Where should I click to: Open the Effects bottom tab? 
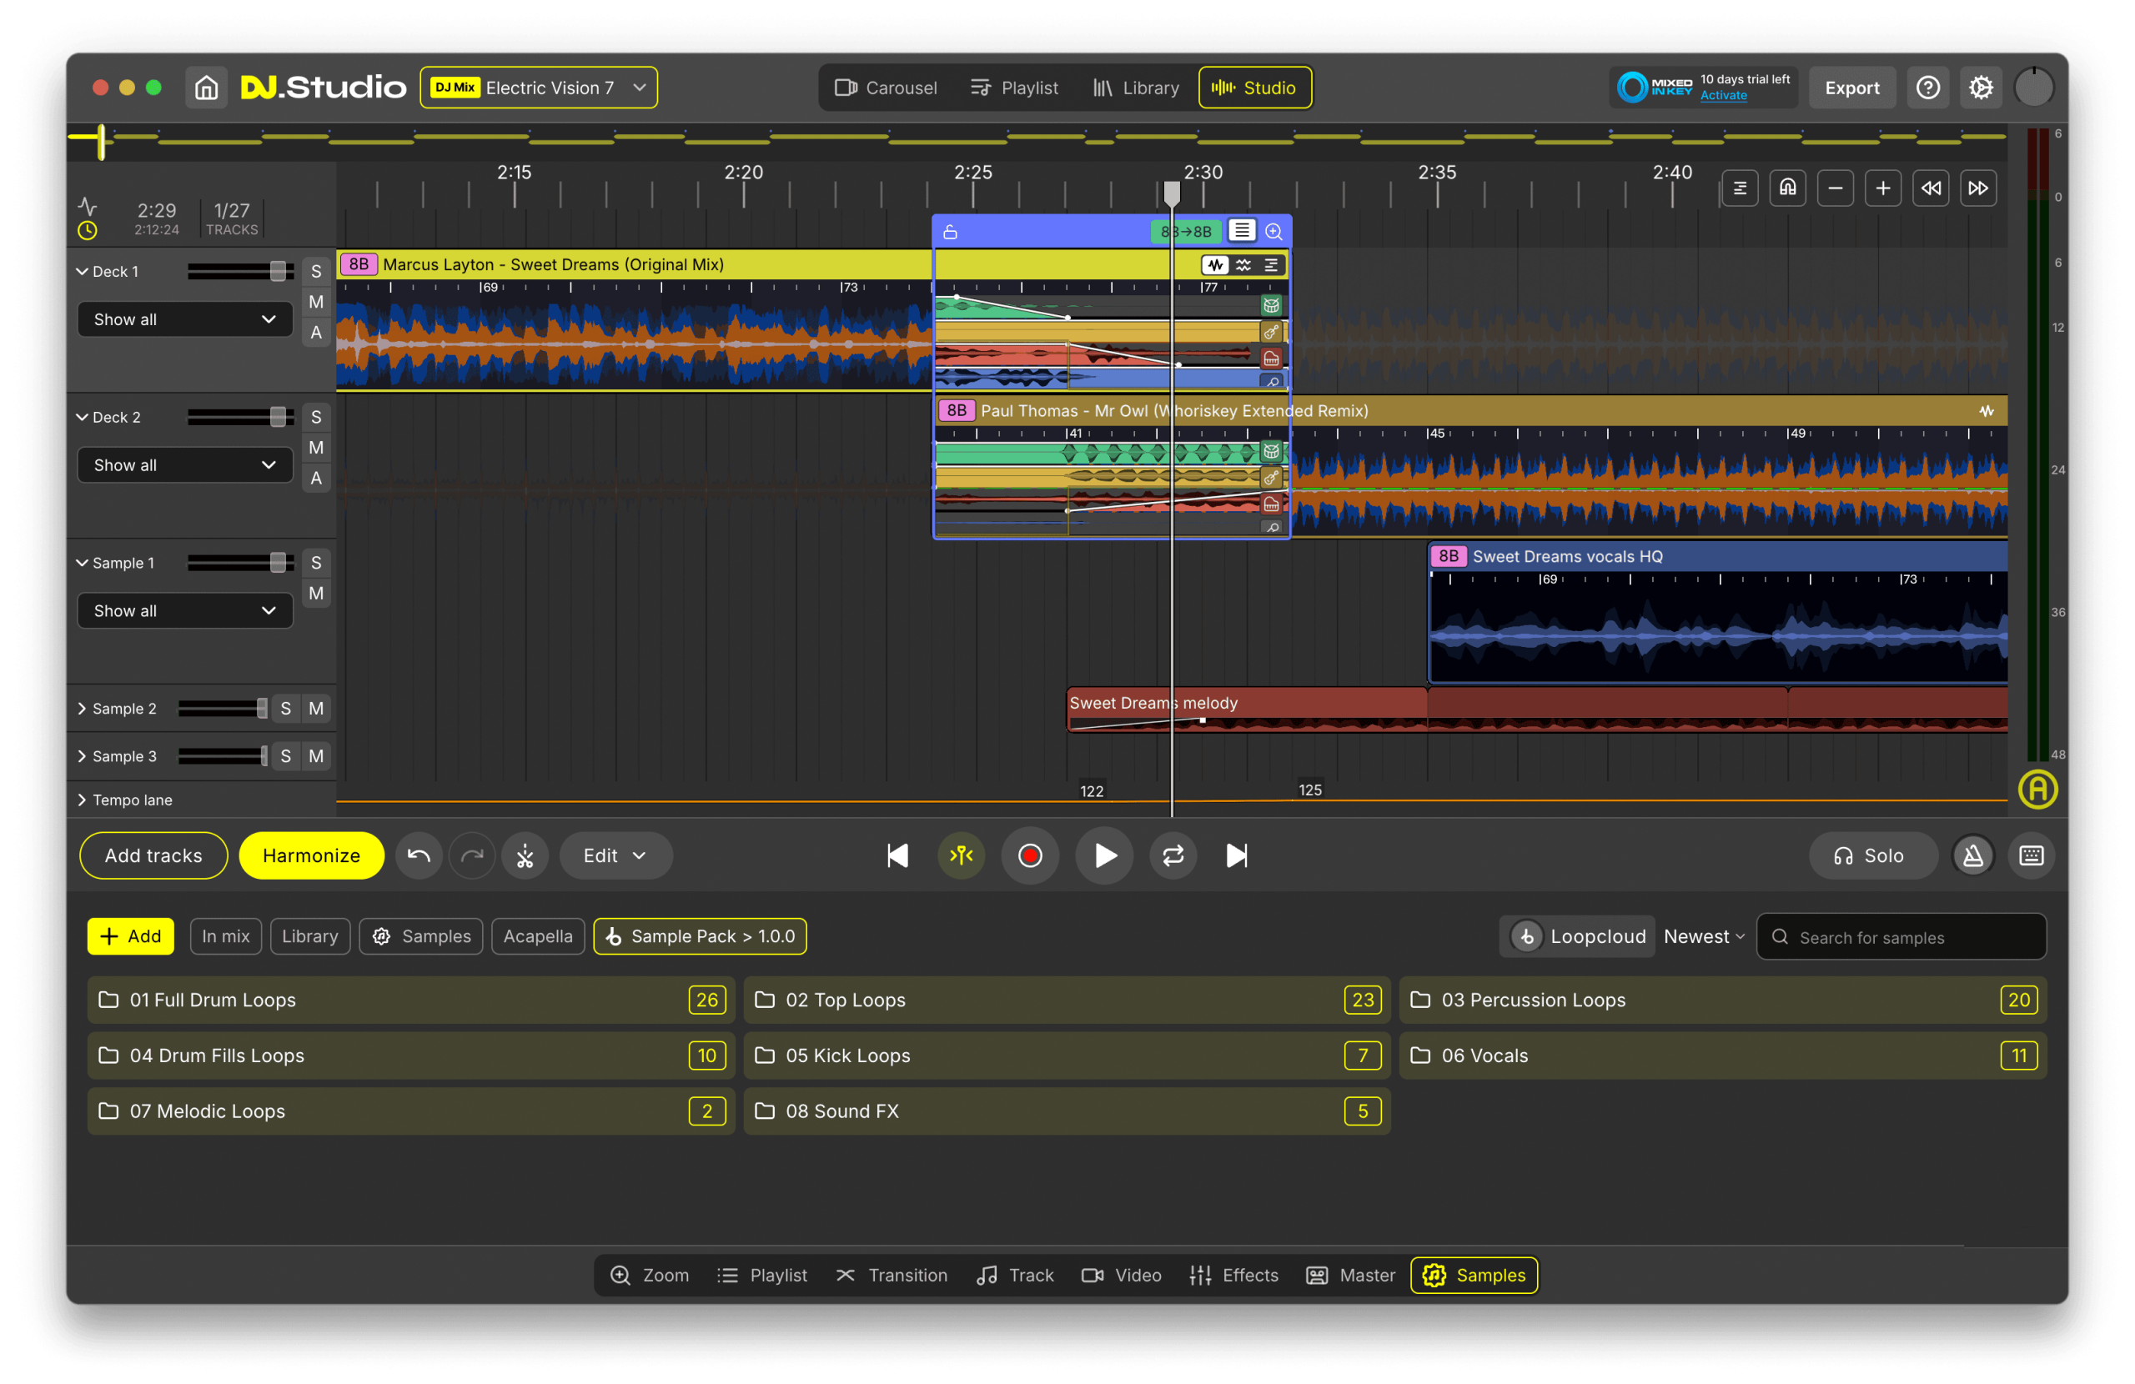point(1233,1275)
